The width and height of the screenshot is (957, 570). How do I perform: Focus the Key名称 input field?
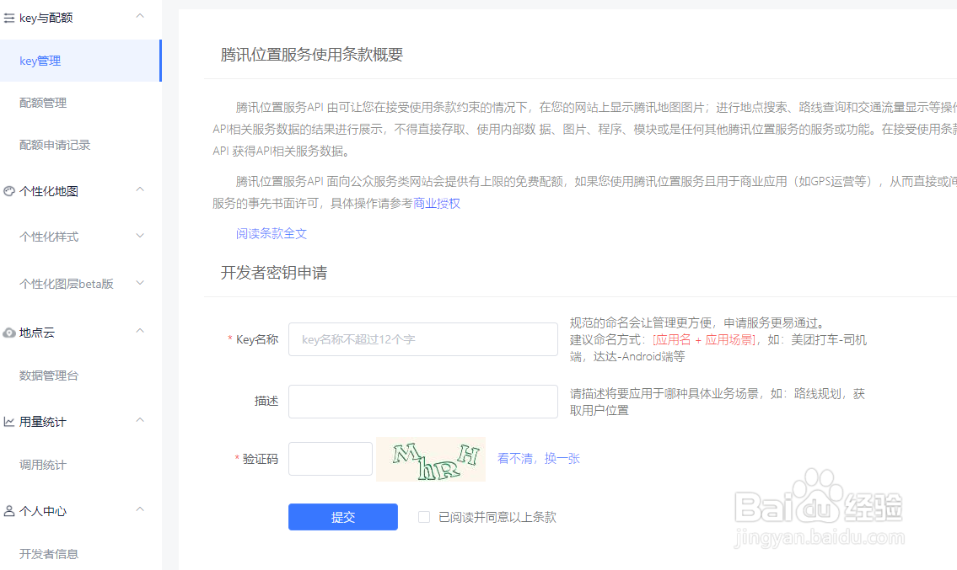click(423, 339)
